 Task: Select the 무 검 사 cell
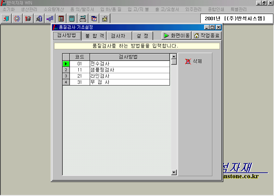point(130,82)
